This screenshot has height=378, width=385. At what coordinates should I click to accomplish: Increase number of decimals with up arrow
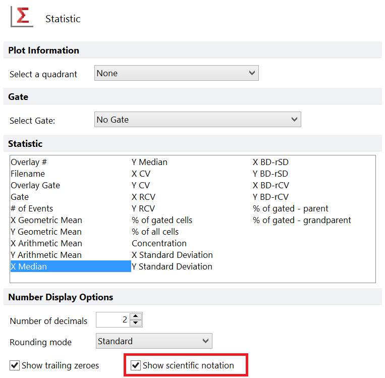[136, 317]
